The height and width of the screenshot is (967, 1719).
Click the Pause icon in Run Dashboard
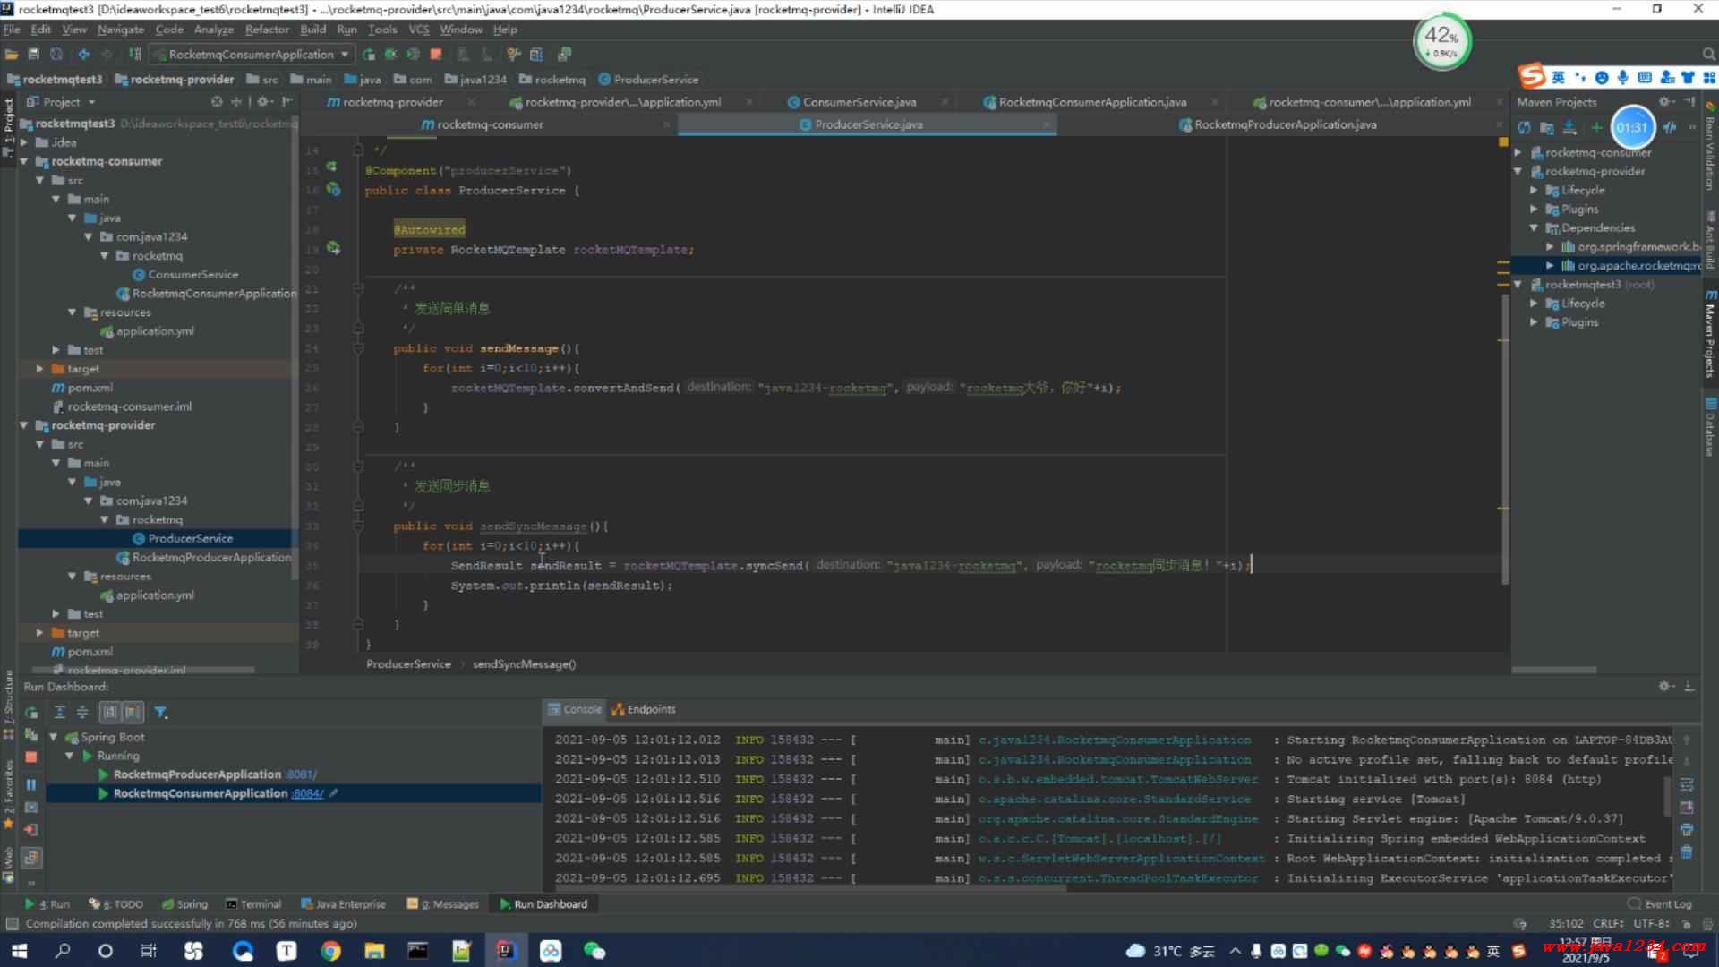tap(31, 785)
